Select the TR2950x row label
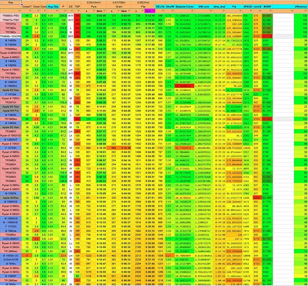This screenshot has height=286, width=308. 11,235
